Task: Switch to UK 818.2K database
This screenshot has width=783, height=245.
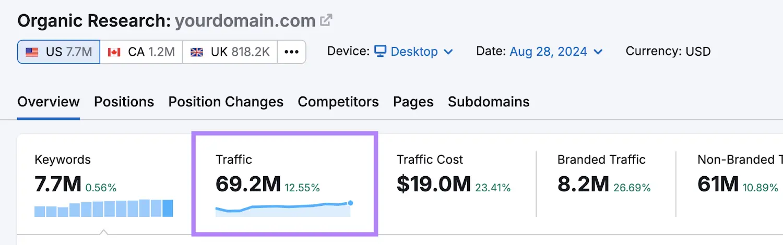Action: 230,52
